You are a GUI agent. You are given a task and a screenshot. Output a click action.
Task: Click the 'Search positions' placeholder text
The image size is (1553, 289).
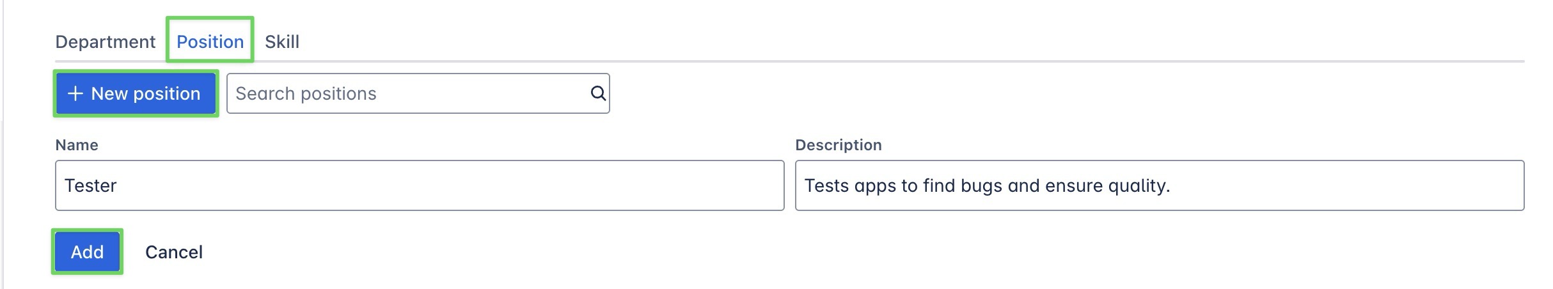[306, 93]
